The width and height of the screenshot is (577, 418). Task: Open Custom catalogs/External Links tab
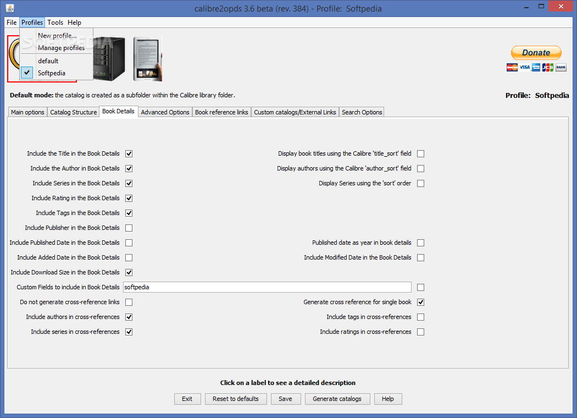[x=295, y=112]
